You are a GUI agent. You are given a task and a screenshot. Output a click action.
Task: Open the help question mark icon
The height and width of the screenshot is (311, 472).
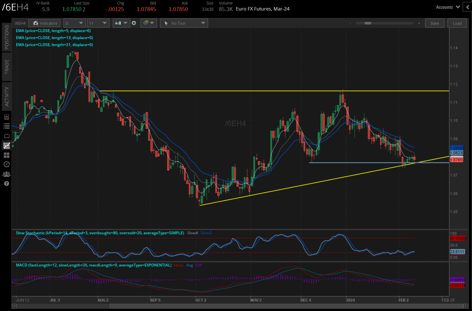click(x=7, y=184)
